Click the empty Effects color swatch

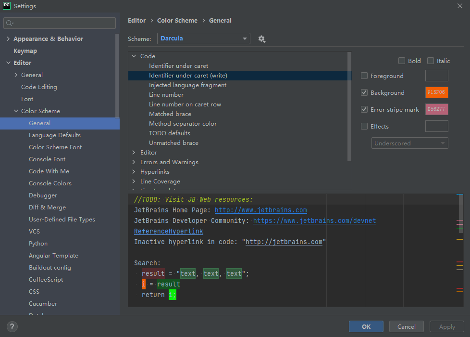pos(436,126)
